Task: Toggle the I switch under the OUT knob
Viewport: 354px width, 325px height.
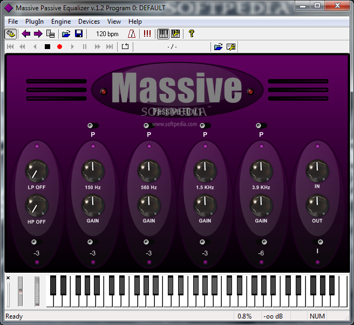Action: coord(317,242)
